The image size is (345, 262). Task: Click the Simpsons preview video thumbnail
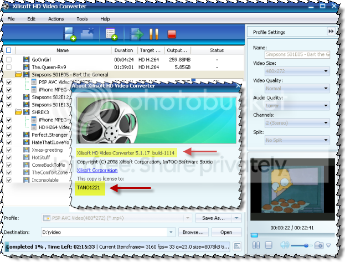point(292,189)
